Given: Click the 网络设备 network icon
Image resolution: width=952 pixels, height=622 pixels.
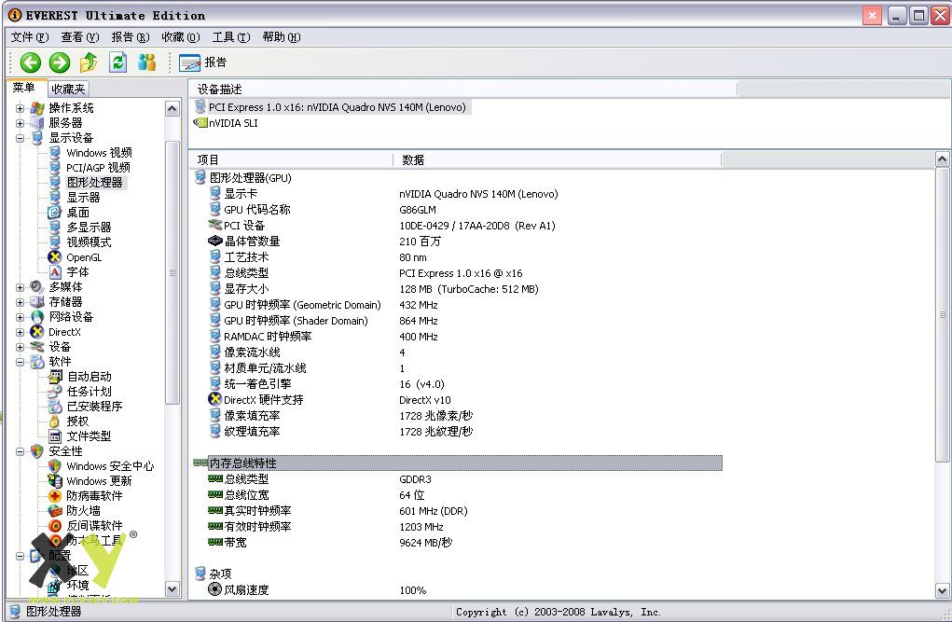Looking at the screenshot, I should click(x=37, y=317).
